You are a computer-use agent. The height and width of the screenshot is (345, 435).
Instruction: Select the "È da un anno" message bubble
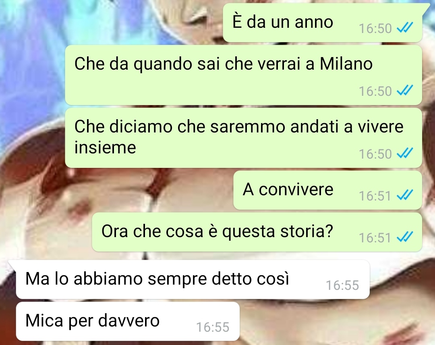pos(322,23)
